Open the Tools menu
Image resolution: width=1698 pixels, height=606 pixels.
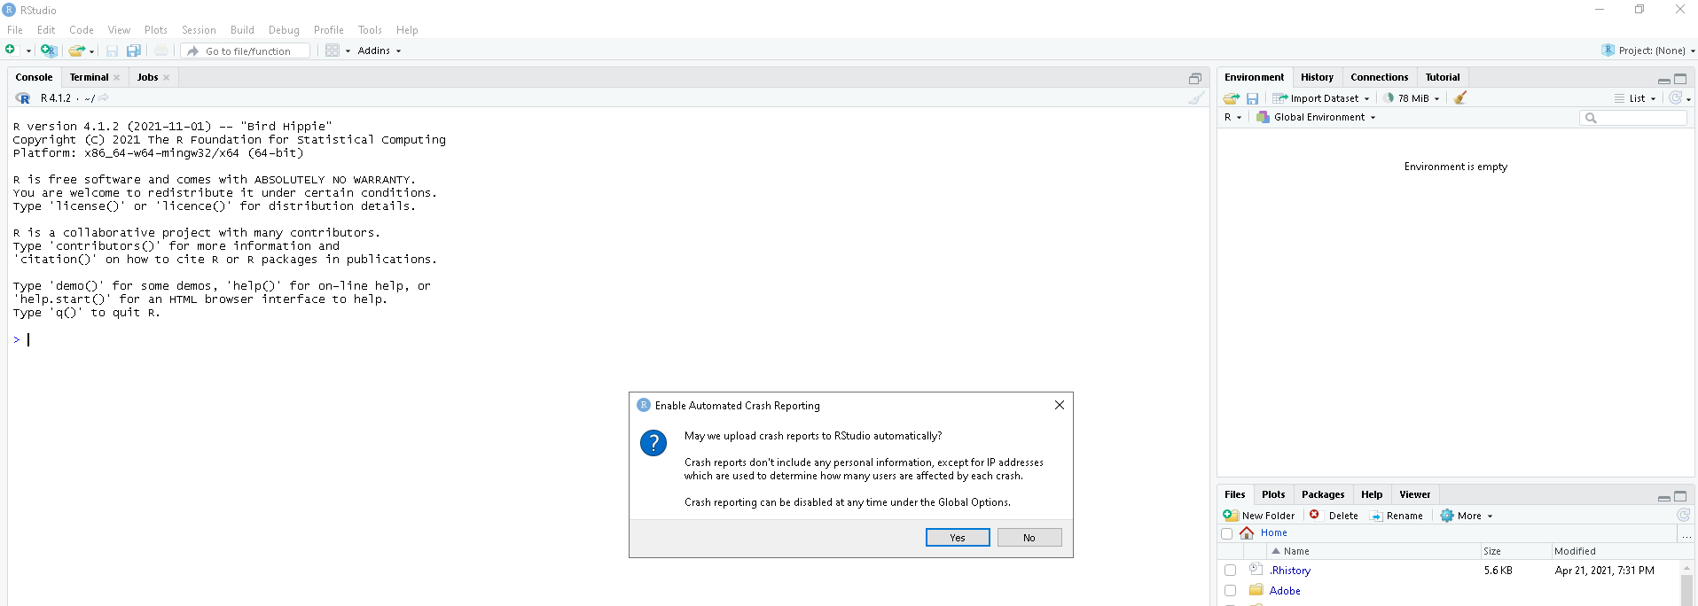[x=370, y=30]
